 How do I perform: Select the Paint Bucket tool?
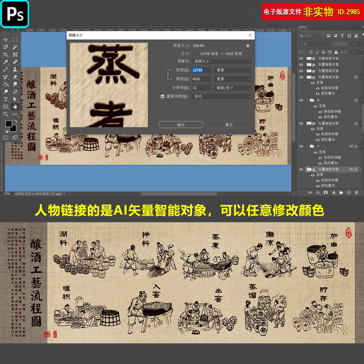6,84
